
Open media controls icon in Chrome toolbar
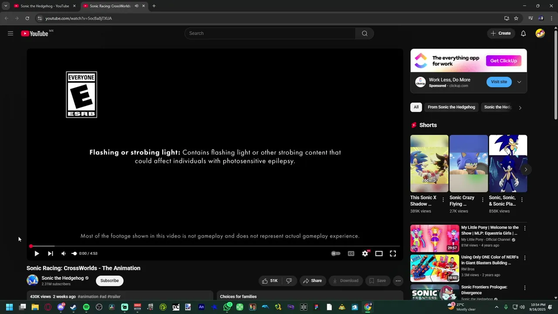(531, 18)
